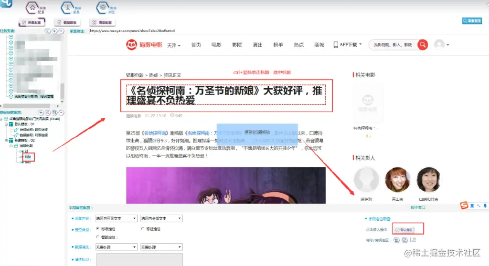Switch to the 数据建表 sub-tab
489x266 pixels.
[67, 22]
